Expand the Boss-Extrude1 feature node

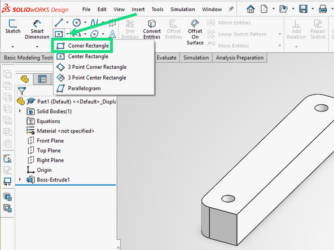tap(20, 180)
